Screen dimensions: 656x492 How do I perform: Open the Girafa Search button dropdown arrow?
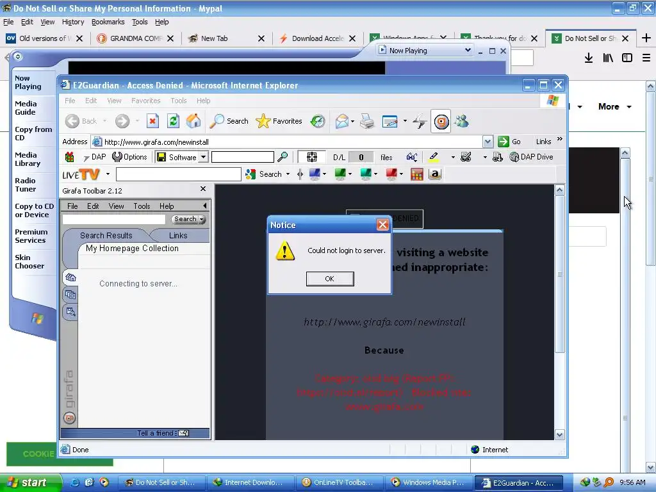tap(202, 219)
